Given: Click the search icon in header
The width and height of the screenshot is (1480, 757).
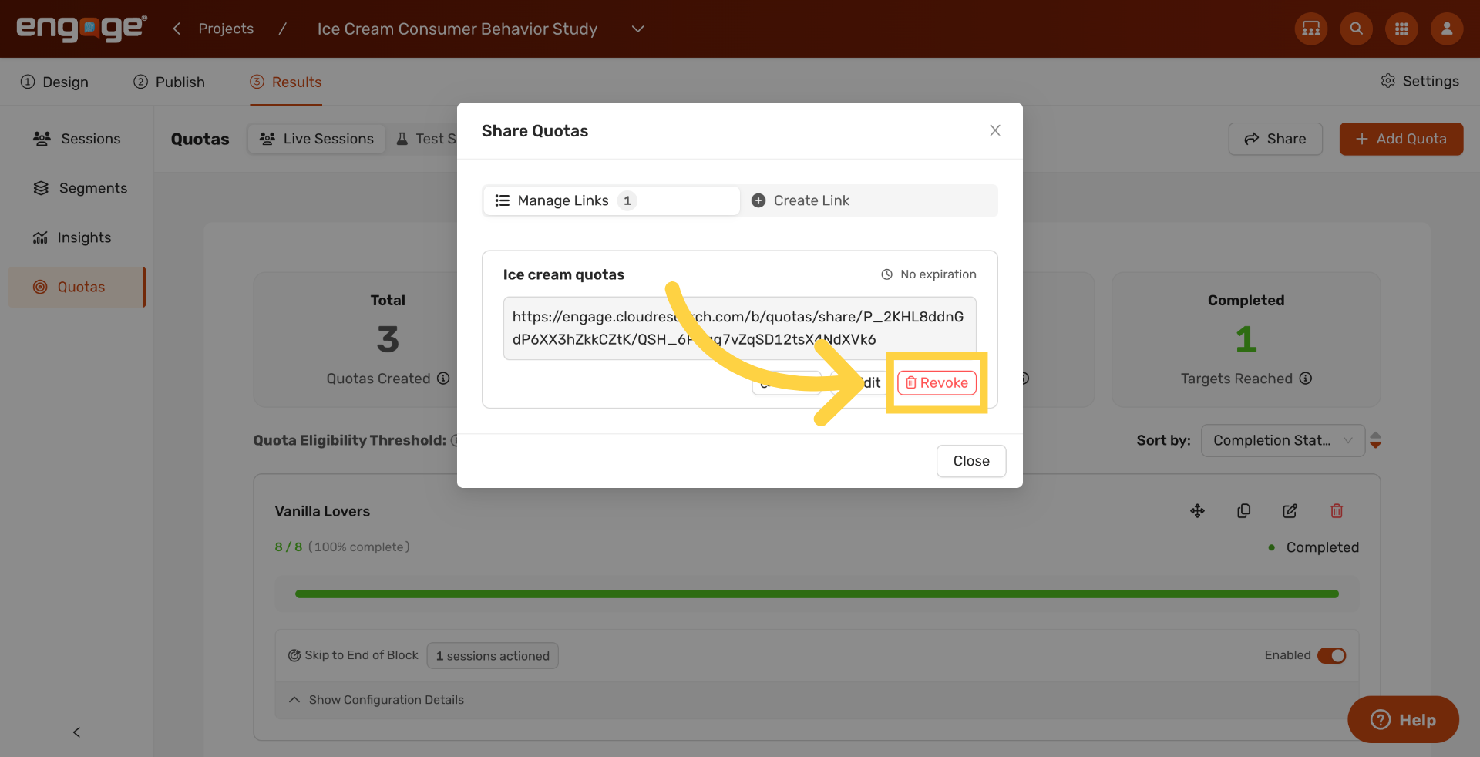Looking at the screenshot, I should 1357,29.
